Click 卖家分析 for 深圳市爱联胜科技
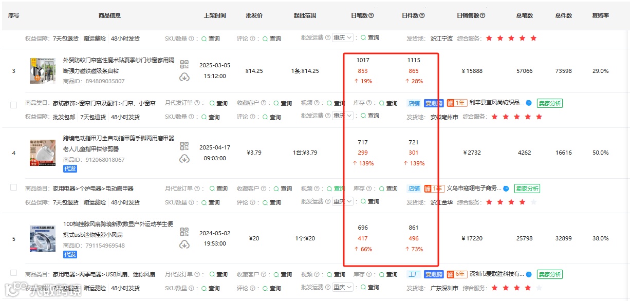The image size is (630, 301). point(550,274)
